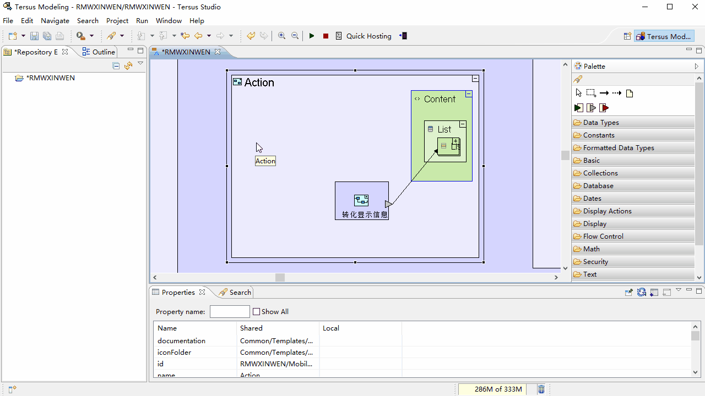705x396 pixels.
Task: Click the Property name input field
Action: [230, 312]
